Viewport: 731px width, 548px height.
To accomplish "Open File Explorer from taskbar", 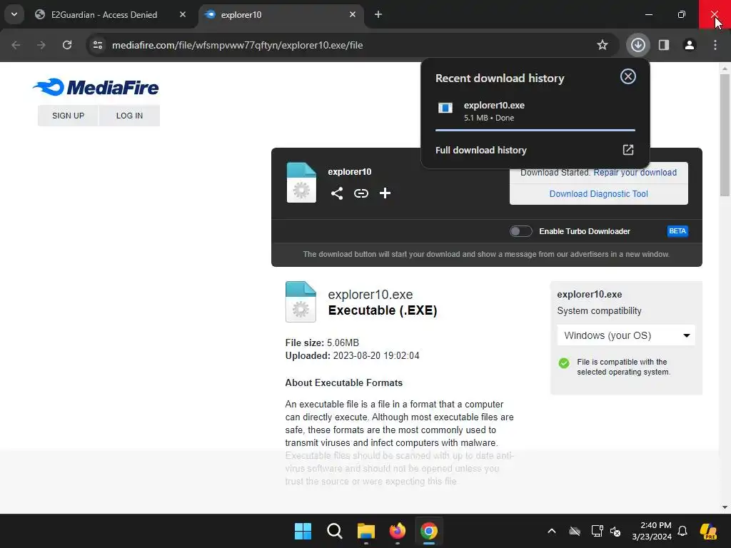I will point(366,531).
